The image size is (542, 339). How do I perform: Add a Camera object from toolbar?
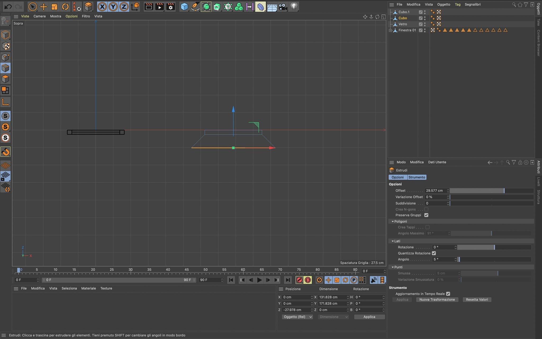tap(283, 7)
